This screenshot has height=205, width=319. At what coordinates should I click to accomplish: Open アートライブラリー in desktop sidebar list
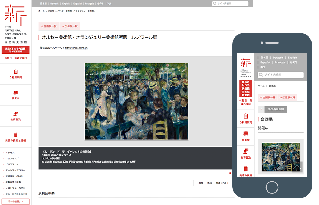[x=15, y=170]
